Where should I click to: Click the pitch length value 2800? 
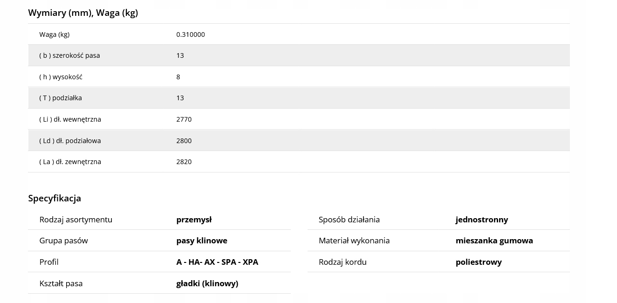pyautogui.click(x=184, y=141)
